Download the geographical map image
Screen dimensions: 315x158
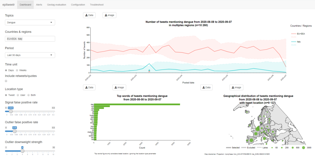pyautogui.click(x=236, y=87)
